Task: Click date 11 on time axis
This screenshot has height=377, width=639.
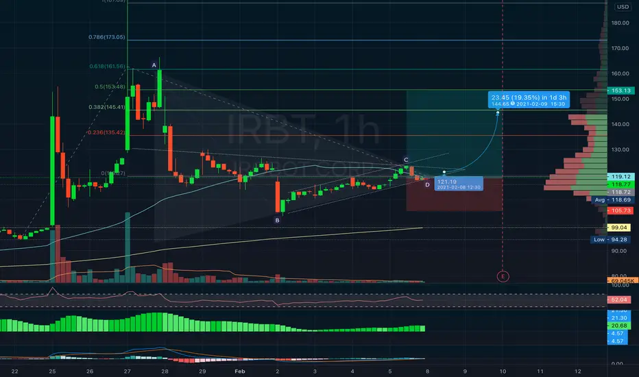Action: click(x=540, y=372)
